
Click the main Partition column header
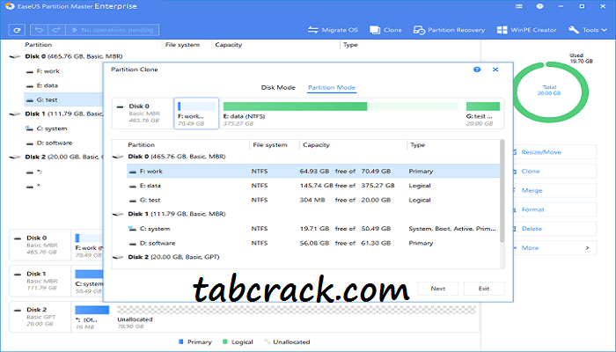click(39, 45)
